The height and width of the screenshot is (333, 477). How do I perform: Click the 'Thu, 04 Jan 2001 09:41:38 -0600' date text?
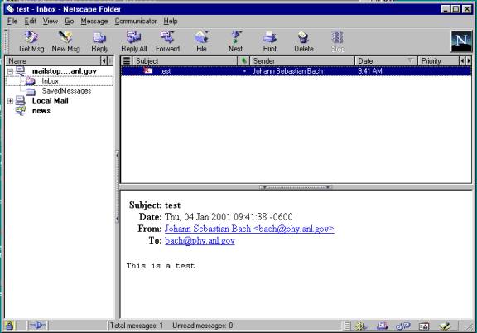pos(229,217)
